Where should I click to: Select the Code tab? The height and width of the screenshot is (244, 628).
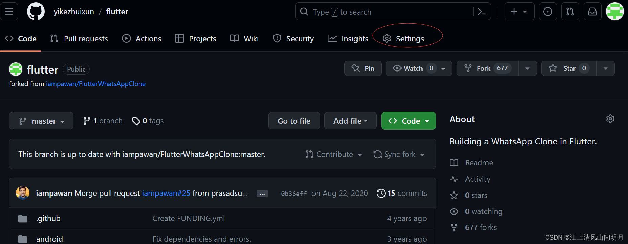coord(21,39)
